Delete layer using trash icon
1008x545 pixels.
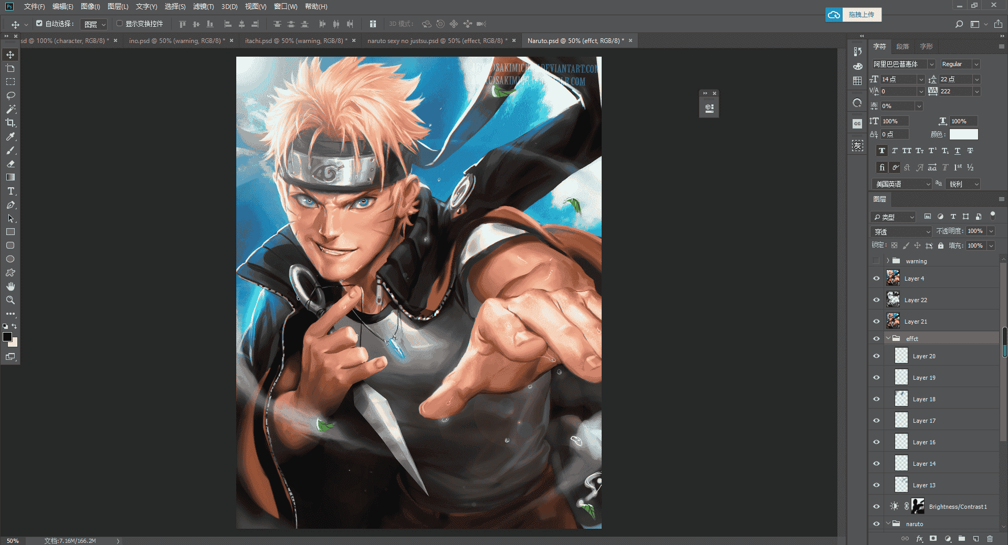990,538
